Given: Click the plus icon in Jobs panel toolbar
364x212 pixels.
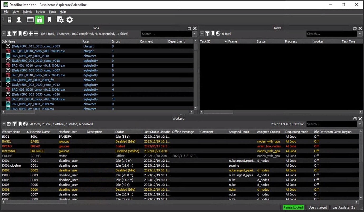Looking at the screenshot, I should [x=31, y=34].
